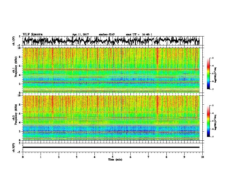
Task: Click the time axis tick label "6"
Action: [x=131, y=157]
